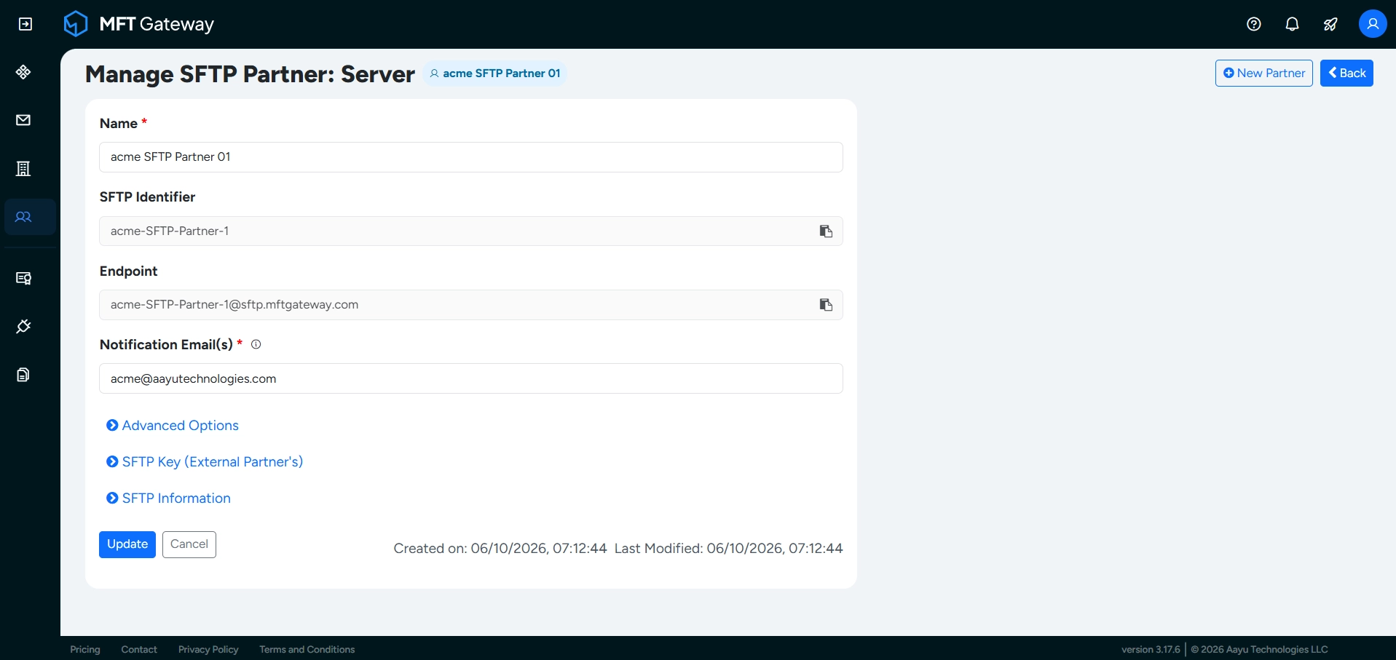Image resolution: width=1396 pixels, height=660 pixels.
Task: Open the Pricing footer link
Action: point(85,649)
